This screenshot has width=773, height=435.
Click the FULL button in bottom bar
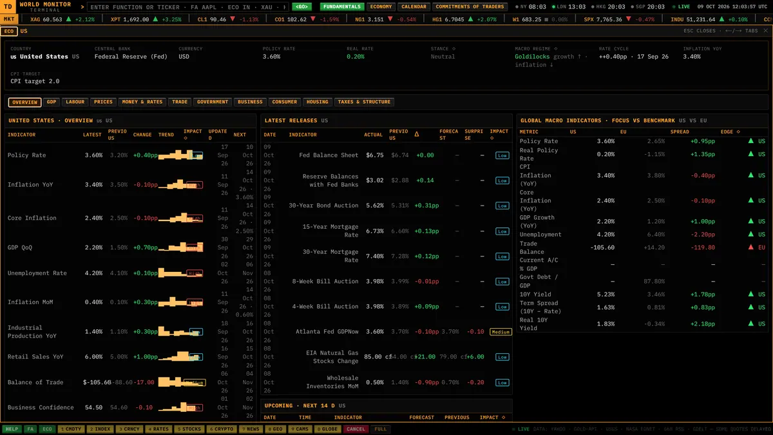380,429
